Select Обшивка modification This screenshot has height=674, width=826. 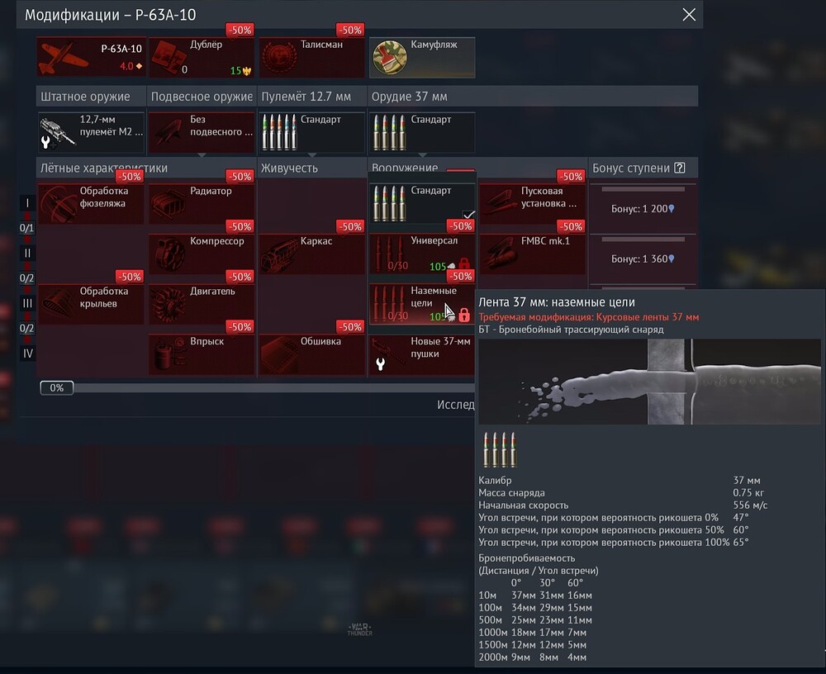tap(312, 354)
